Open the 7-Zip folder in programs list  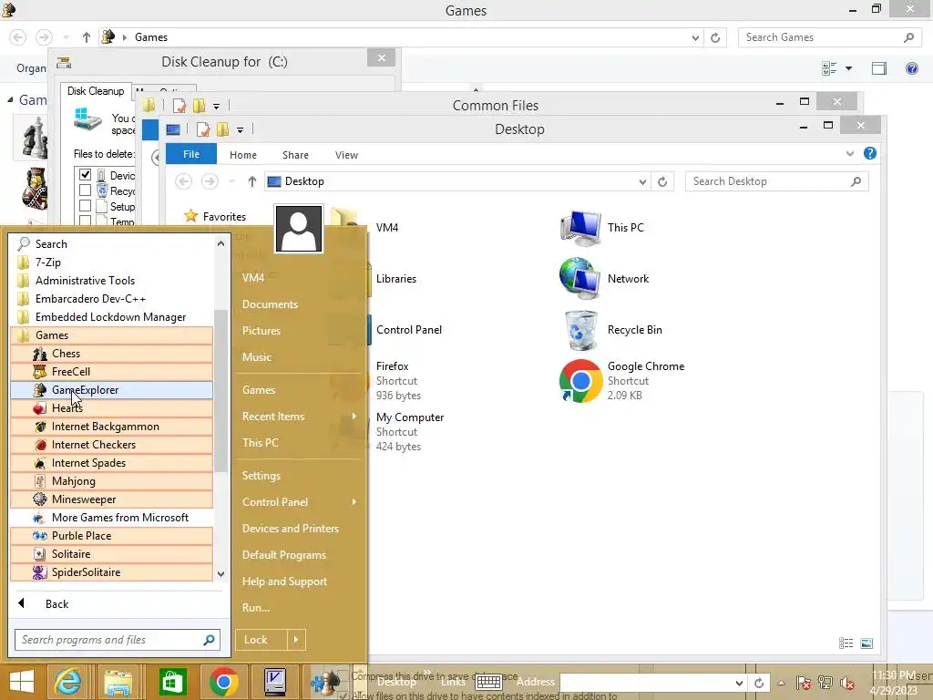coord(111,262)
